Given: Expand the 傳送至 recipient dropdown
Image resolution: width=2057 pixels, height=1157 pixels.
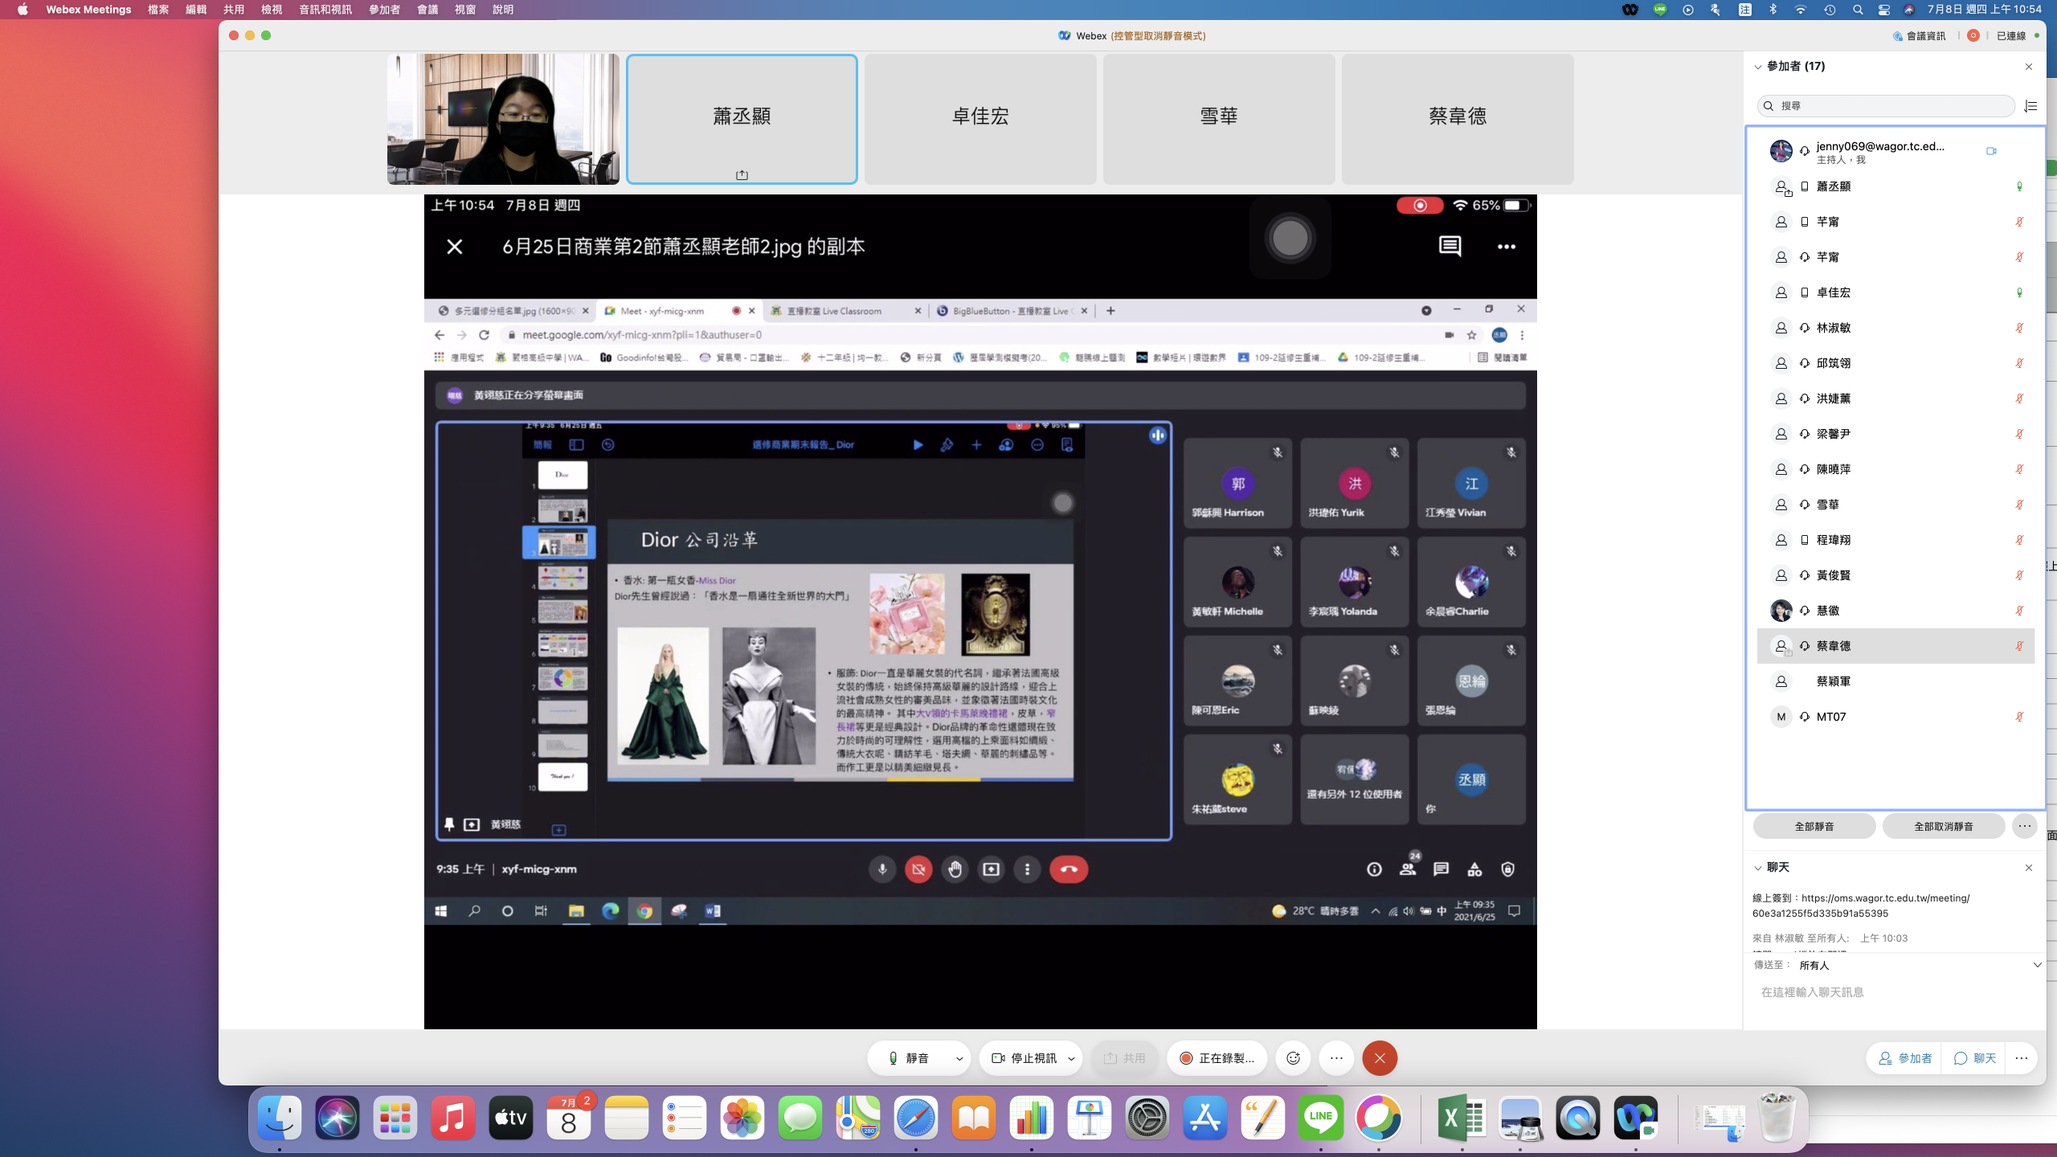Looking at the screenshot, I should 2037,965.
